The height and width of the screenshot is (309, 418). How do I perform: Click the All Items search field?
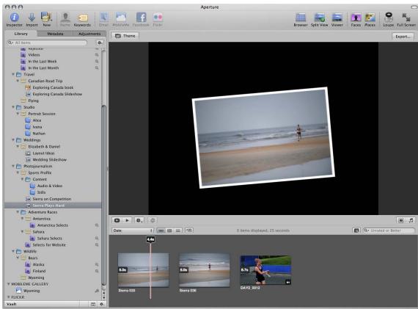pos(47,43)
